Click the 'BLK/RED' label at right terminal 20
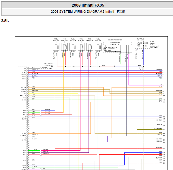Image resolution: width=173 pixels, height=170 pixels. click(x=159, y=139)
